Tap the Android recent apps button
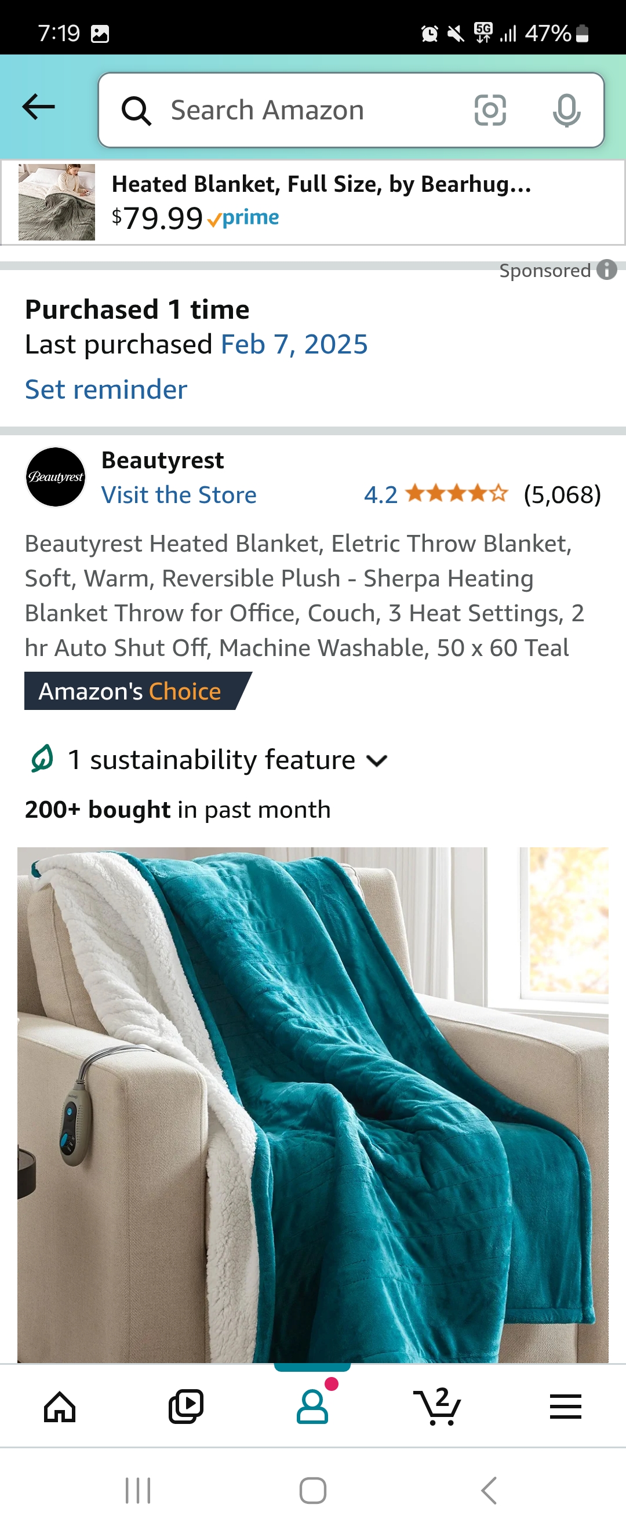 [x=138, y=1491]
